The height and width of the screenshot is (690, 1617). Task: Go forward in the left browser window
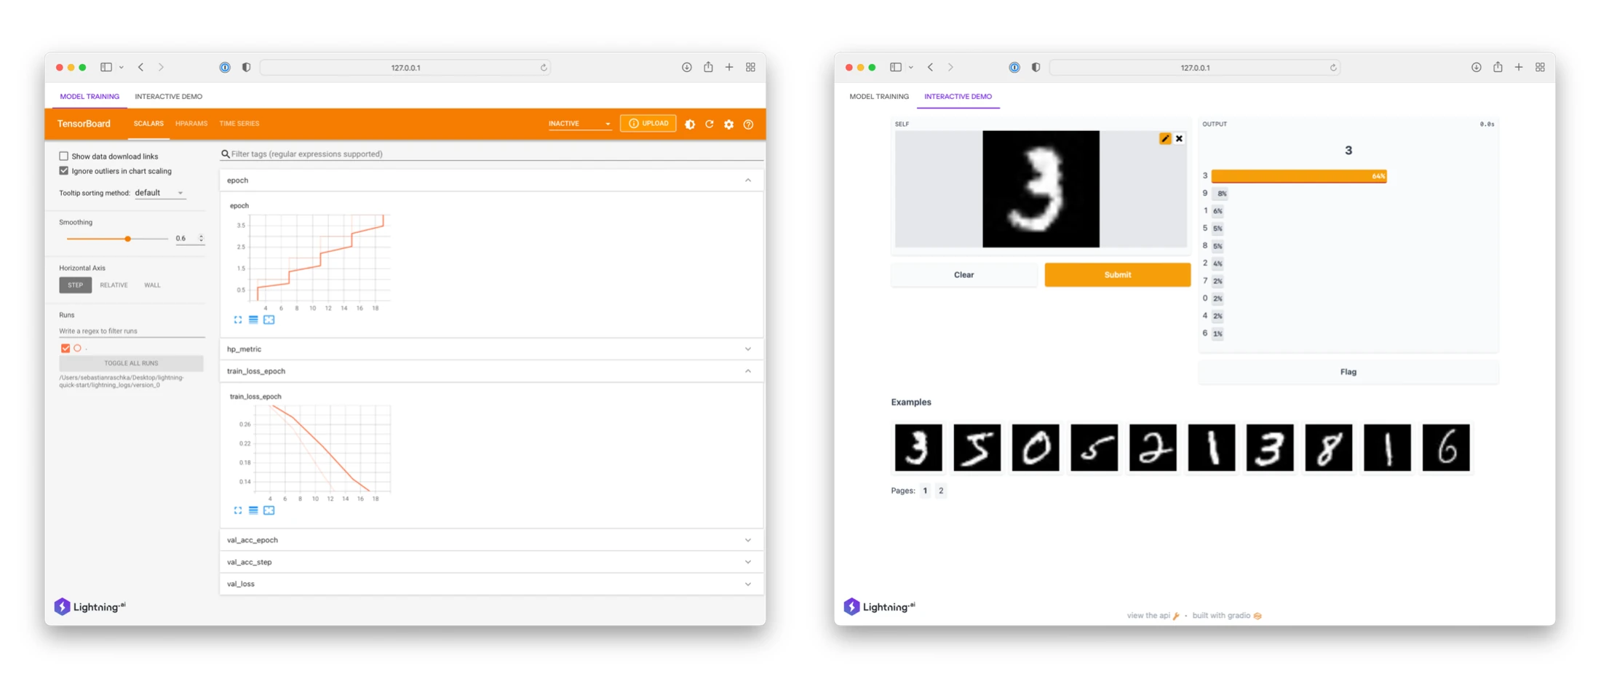161,67
